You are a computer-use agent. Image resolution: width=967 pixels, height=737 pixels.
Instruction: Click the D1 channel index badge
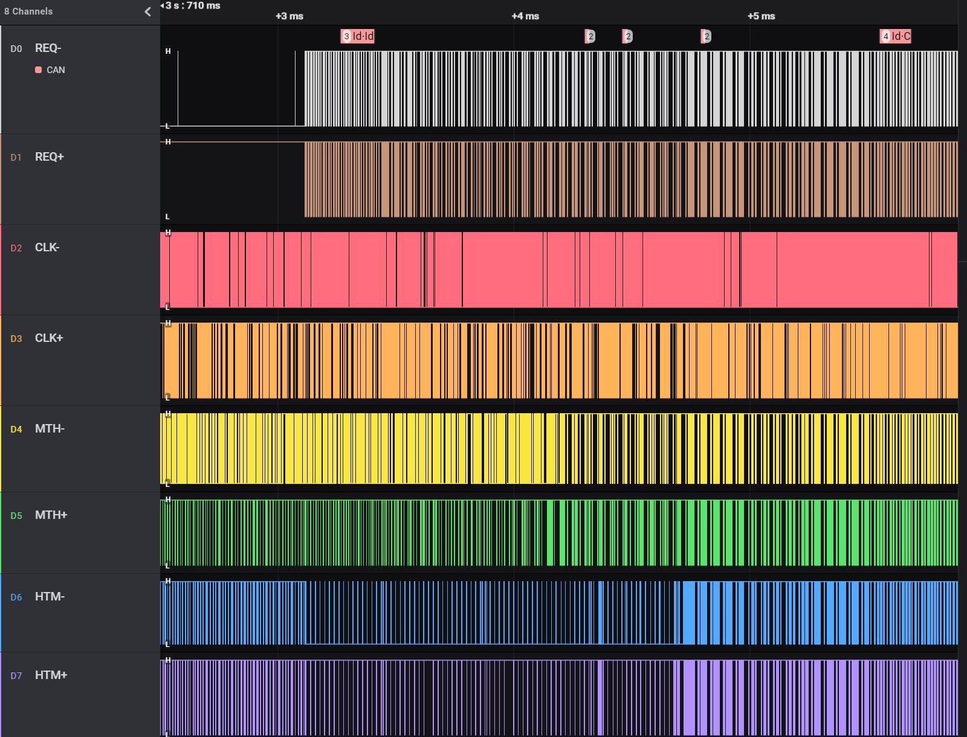[x=16, y=158]
